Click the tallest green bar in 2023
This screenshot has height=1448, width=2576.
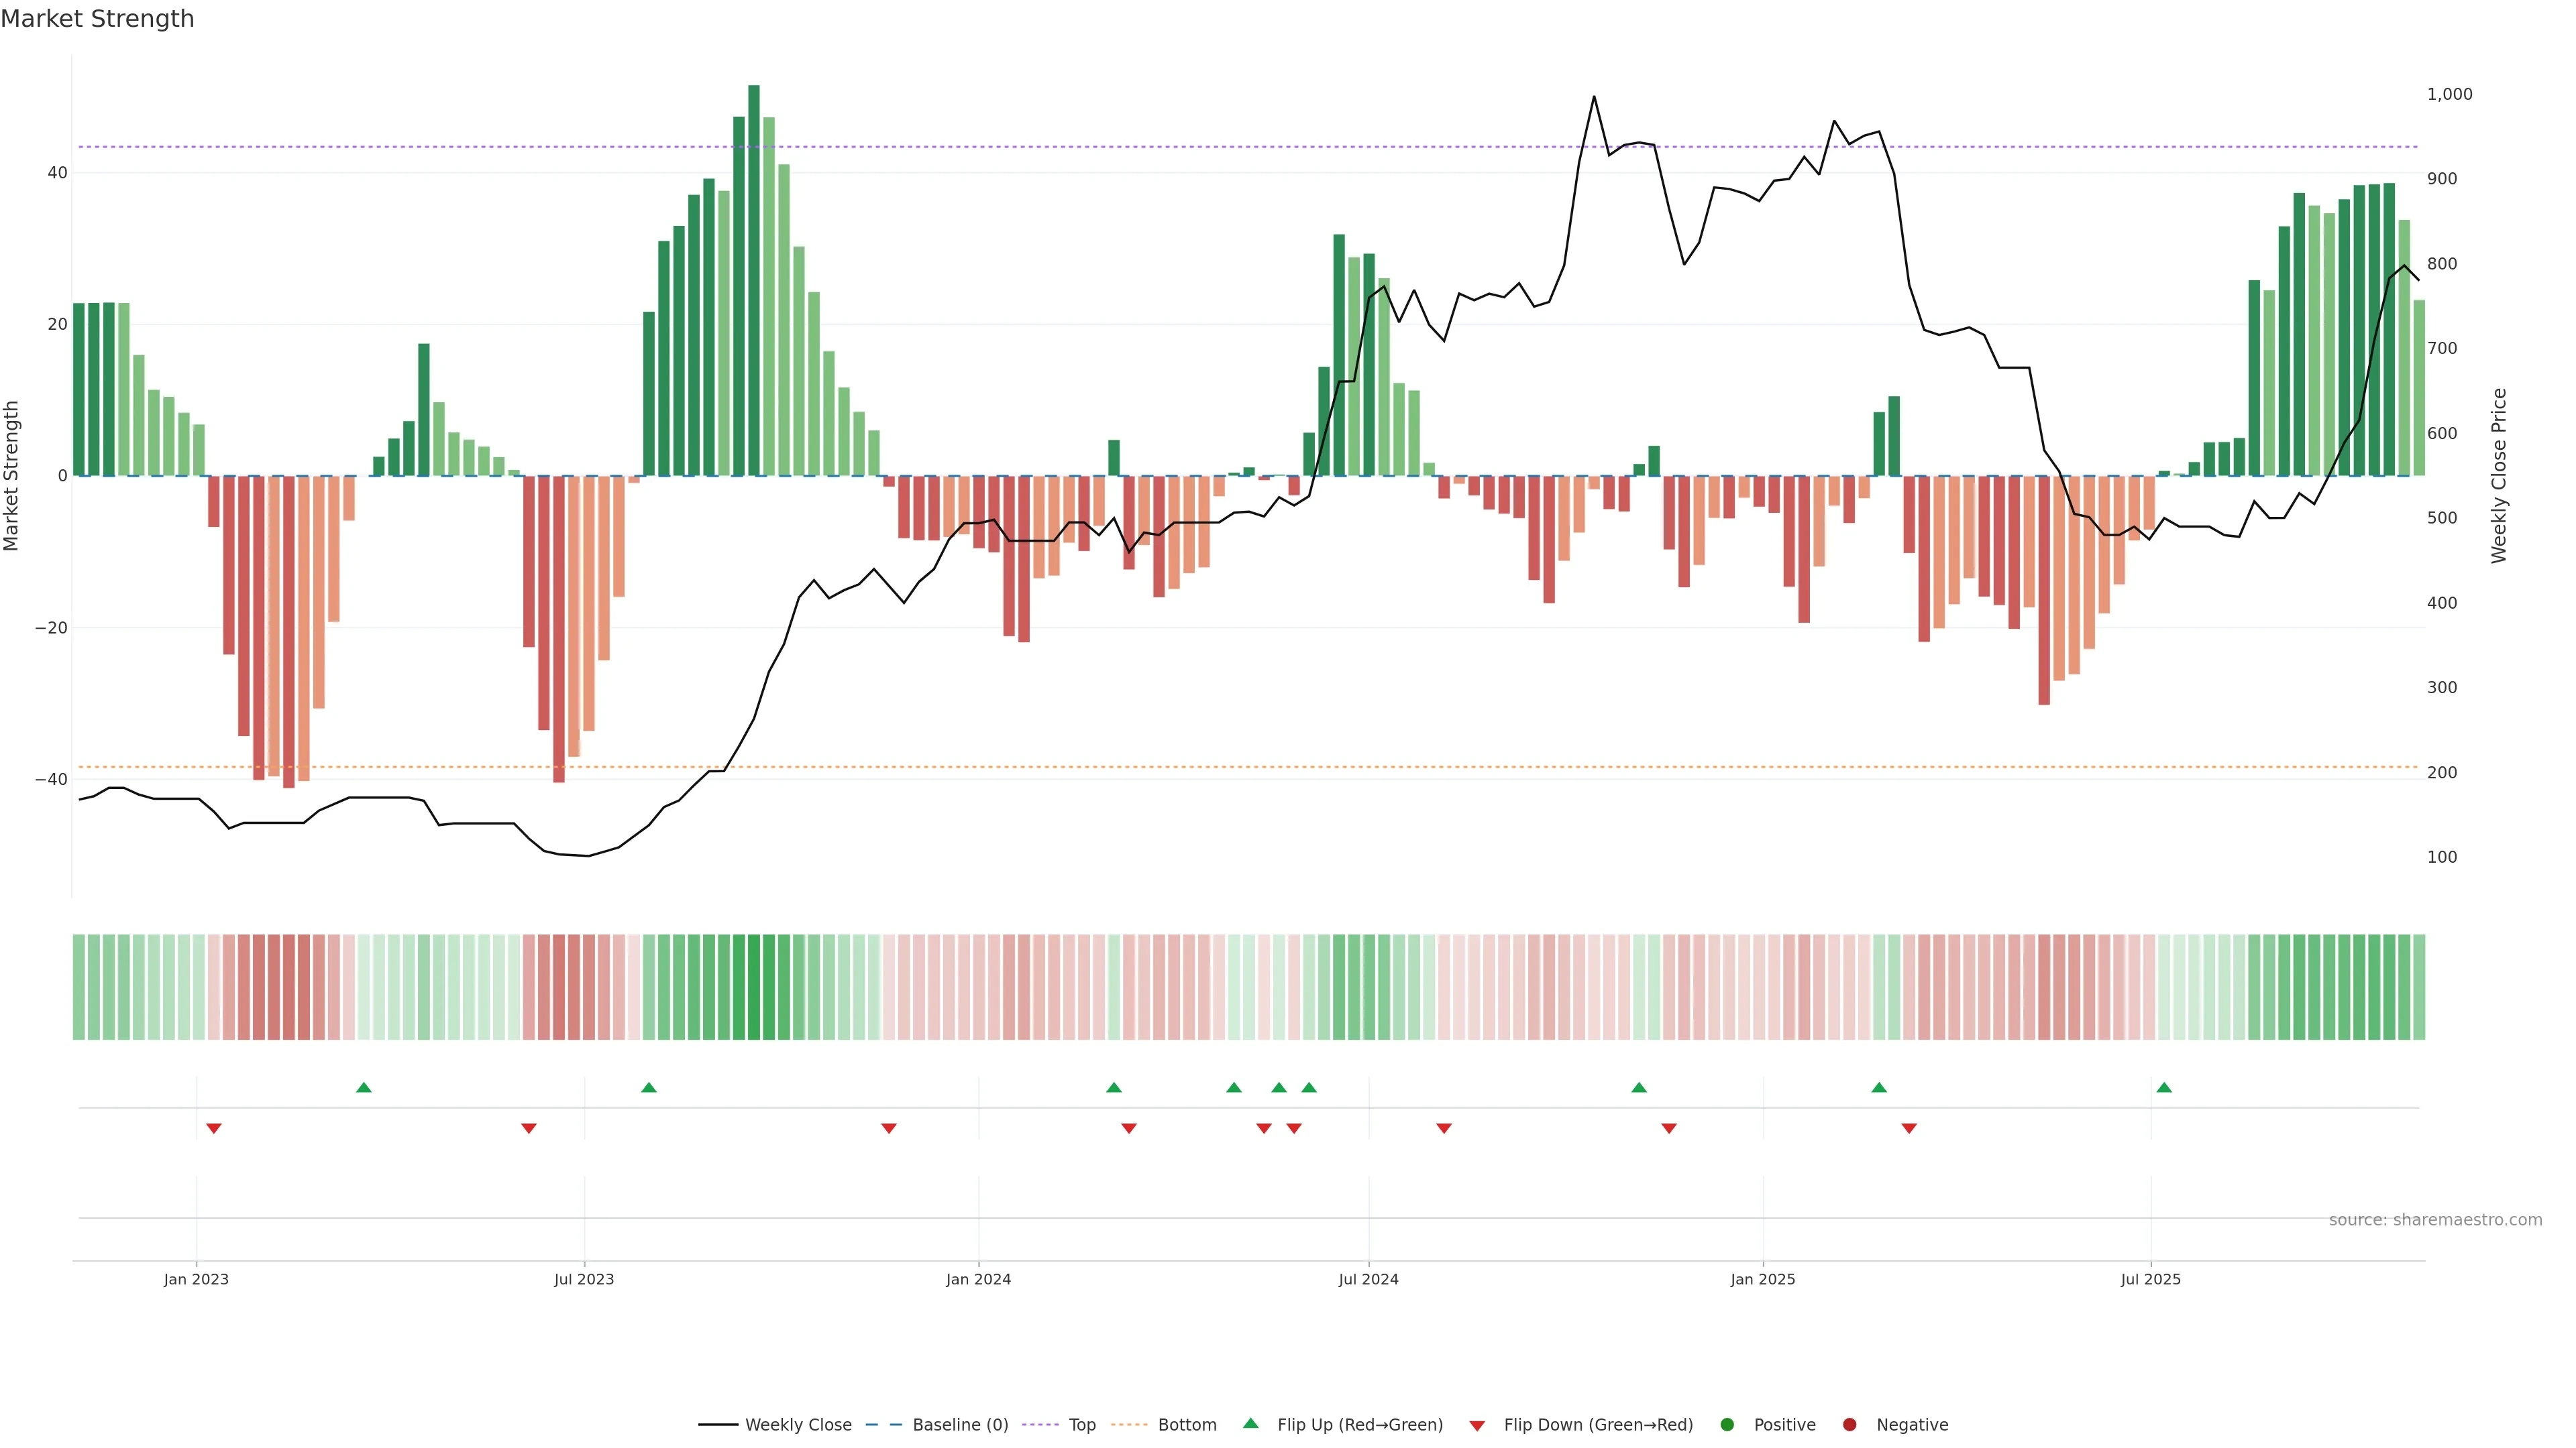click(x=754, y=280)
